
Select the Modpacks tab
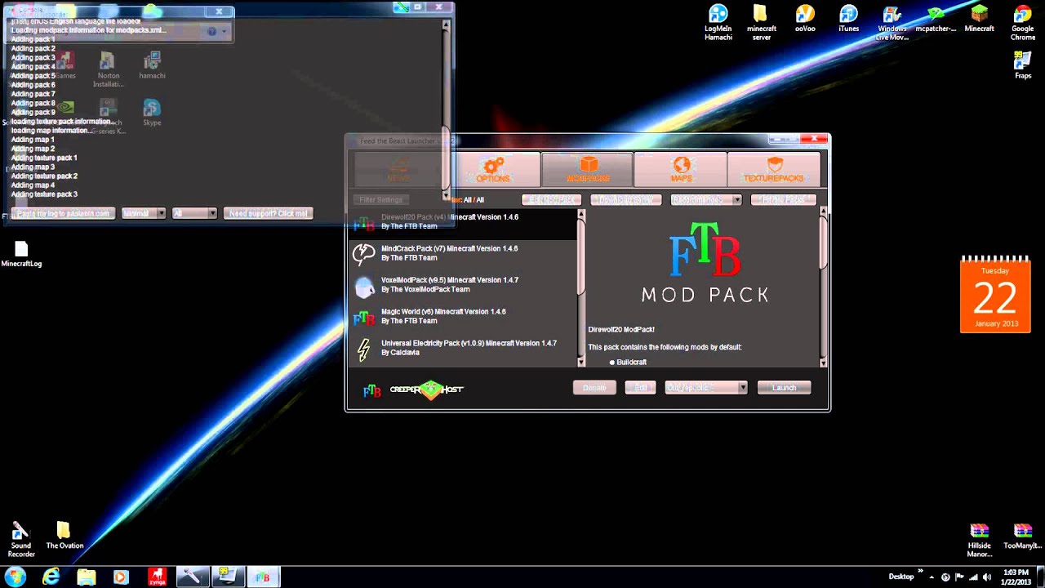coord(588,169)
